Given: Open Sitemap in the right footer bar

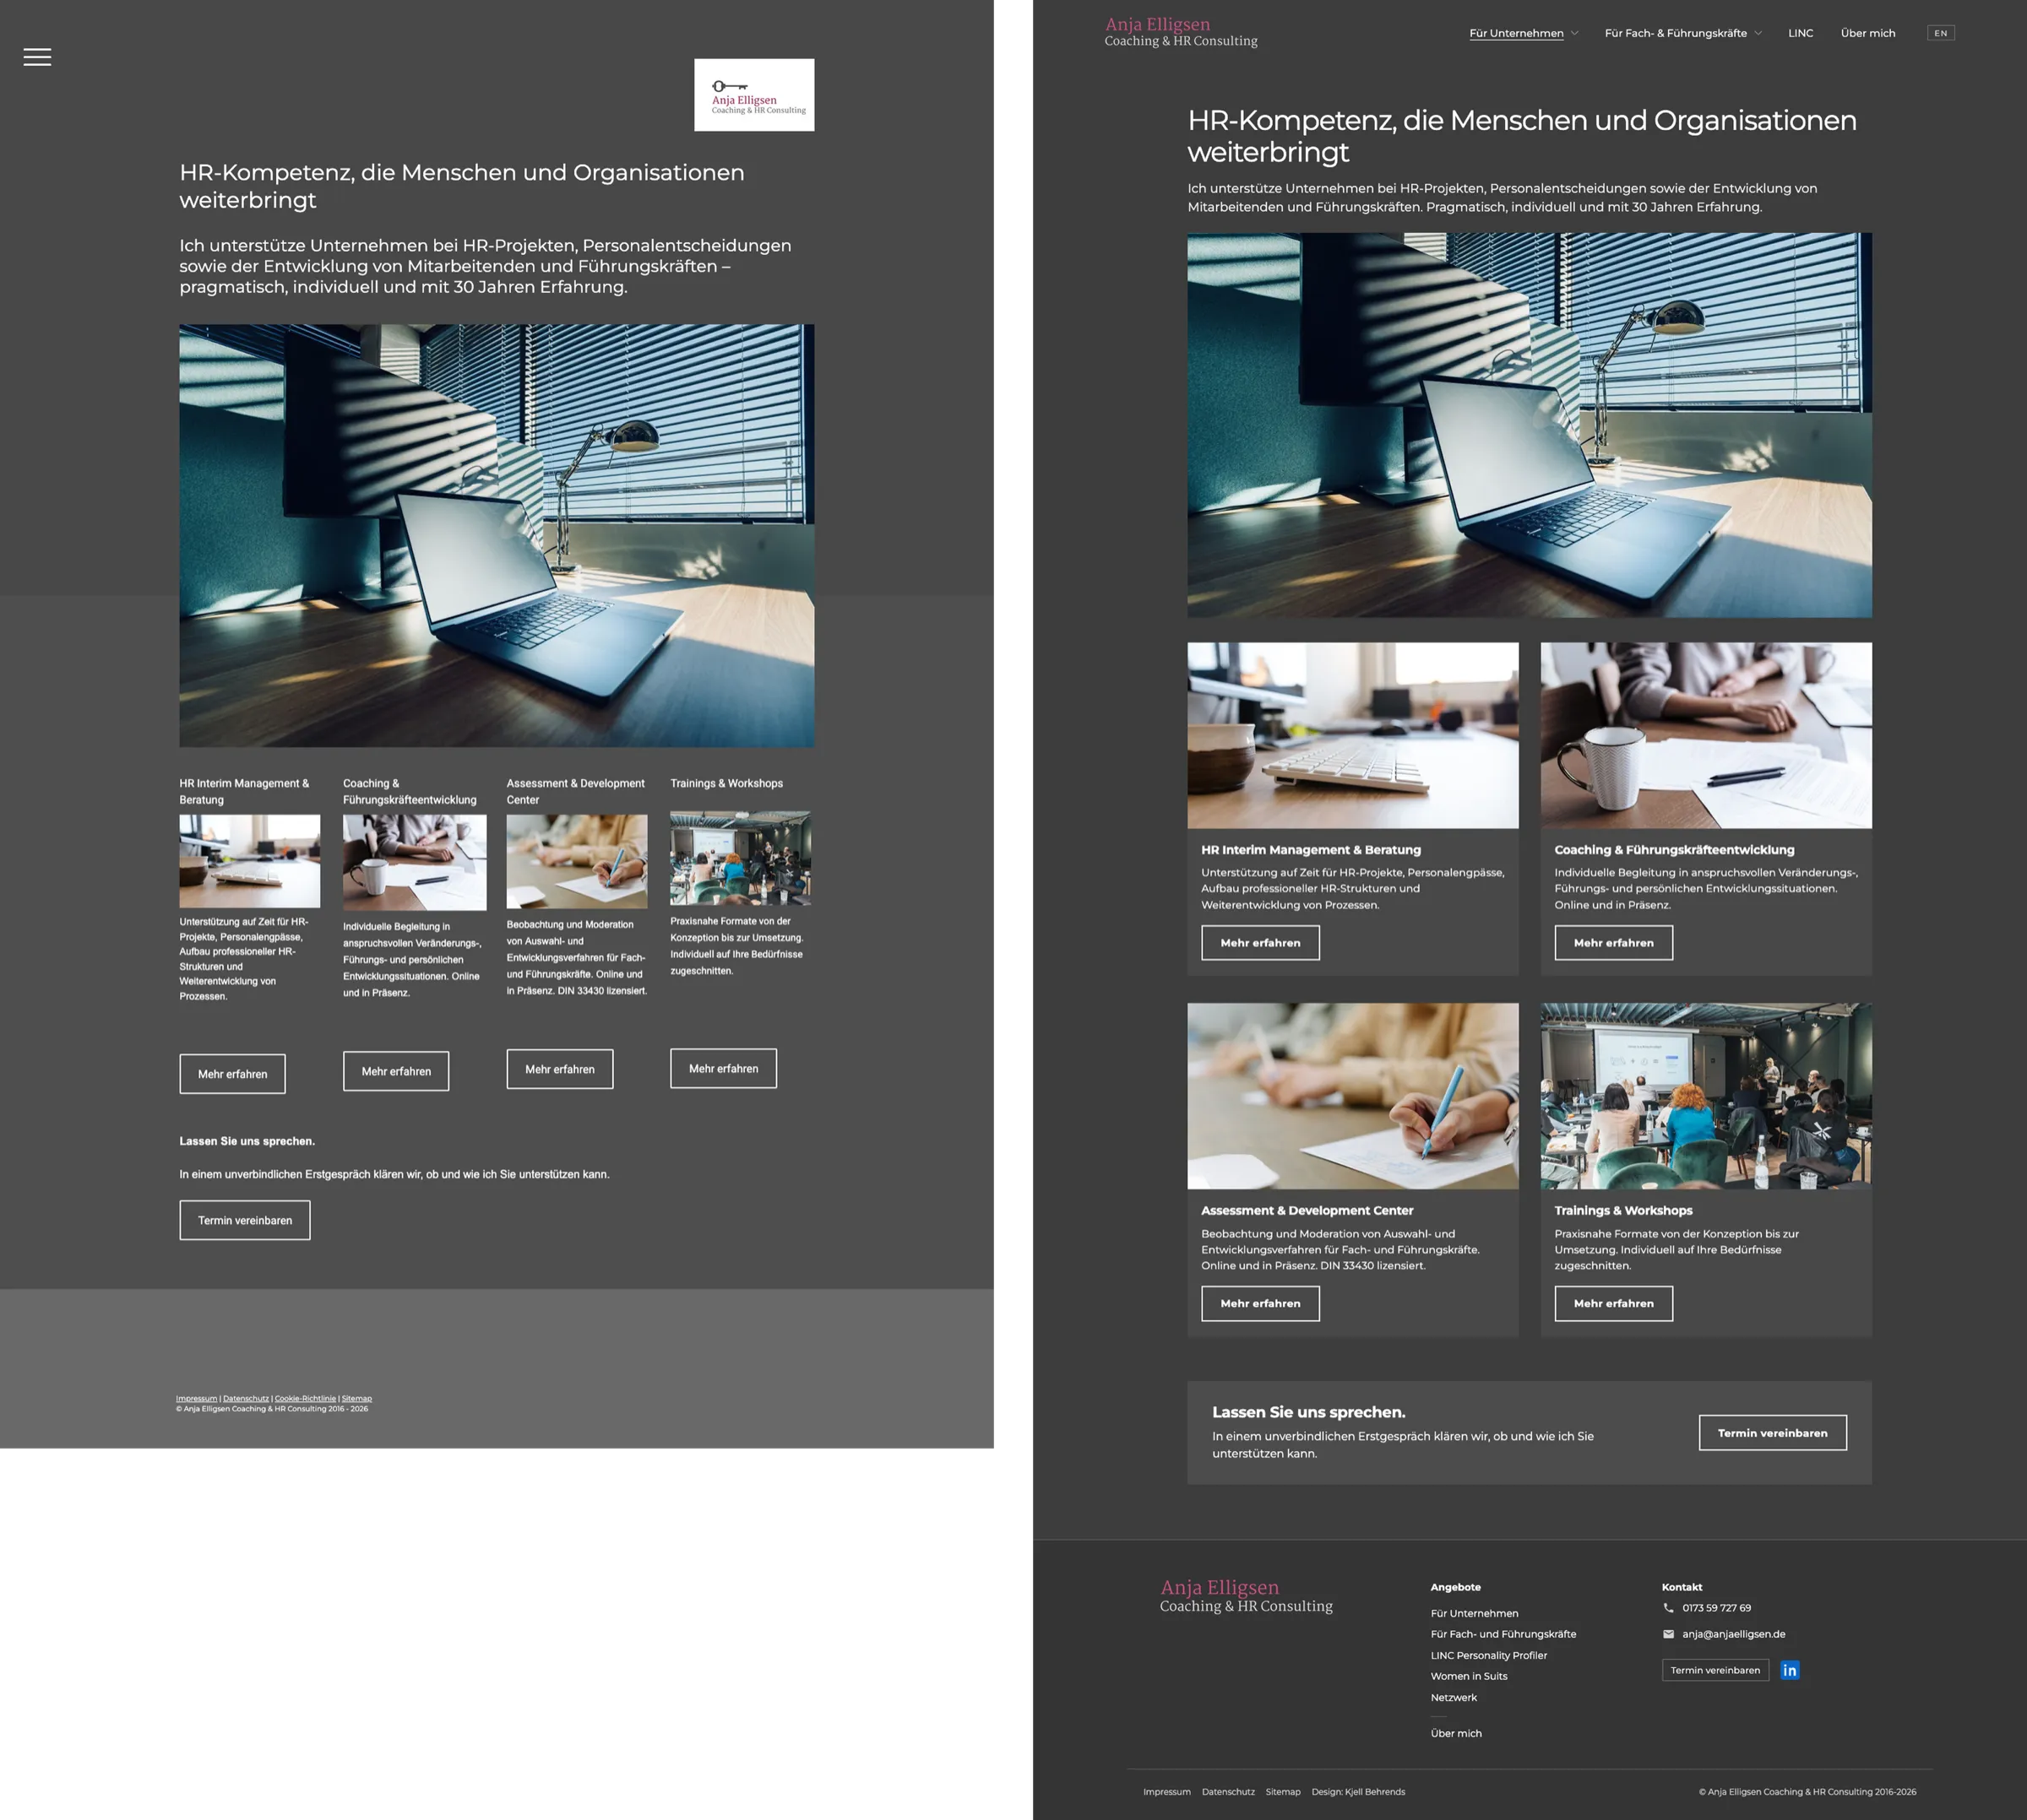Looking at the screenshot, I should pyautogui.click(x=1283, y=1792).
